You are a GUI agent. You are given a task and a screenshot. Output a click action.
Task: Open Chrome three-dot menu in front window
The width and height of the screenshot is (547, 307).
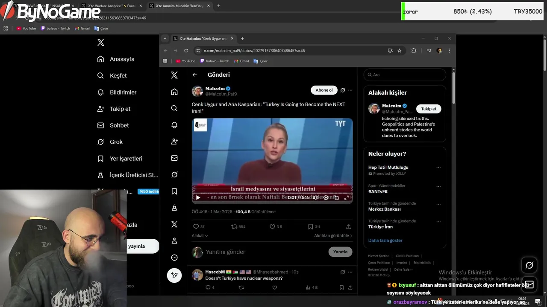[x=450, y=50]
